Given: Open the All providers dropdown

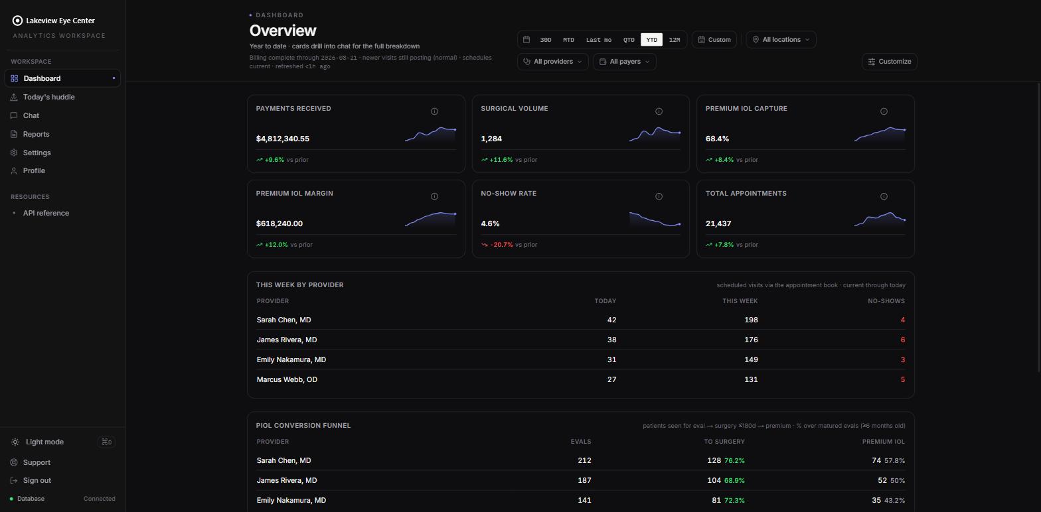Looking at the screenshot, I should 552,62.
